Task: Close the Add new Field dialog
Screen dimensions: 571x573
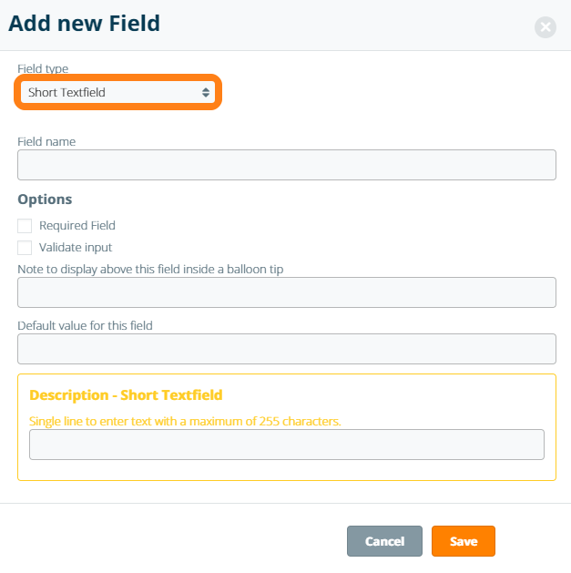Action: coord(546,27)
